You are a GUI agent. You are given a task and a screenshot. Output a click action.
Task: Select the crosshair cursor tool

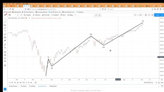coord(5,19)
